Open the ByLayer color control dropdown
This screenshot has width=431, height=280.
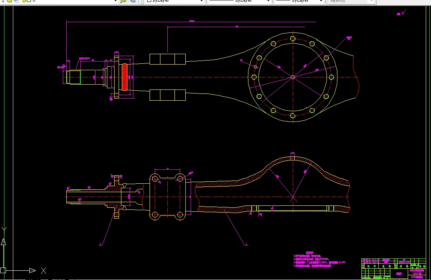174,1
